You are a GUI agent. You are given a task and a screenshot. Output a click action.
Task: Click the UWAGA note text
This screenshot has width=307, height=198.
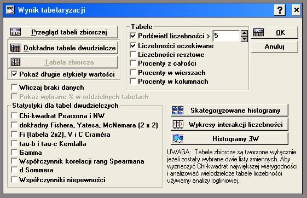coord(232,166)
